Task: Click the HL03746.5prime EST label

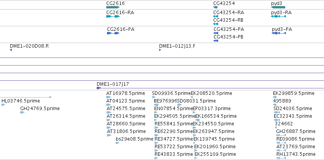Action: tap(21, 101)
